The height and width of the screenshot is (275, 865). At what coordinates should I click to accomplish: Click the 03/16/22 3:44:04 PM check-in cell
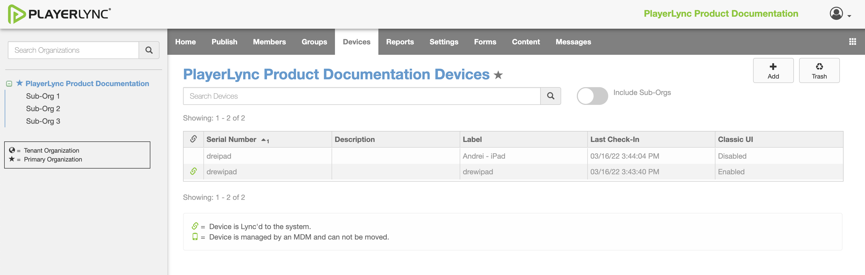pyautogui.click(x=651, y=156)
